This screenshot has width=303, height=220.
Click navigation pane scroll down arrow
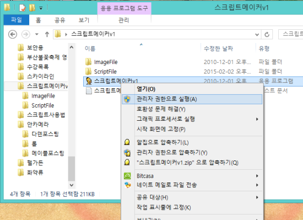point(72,185)
